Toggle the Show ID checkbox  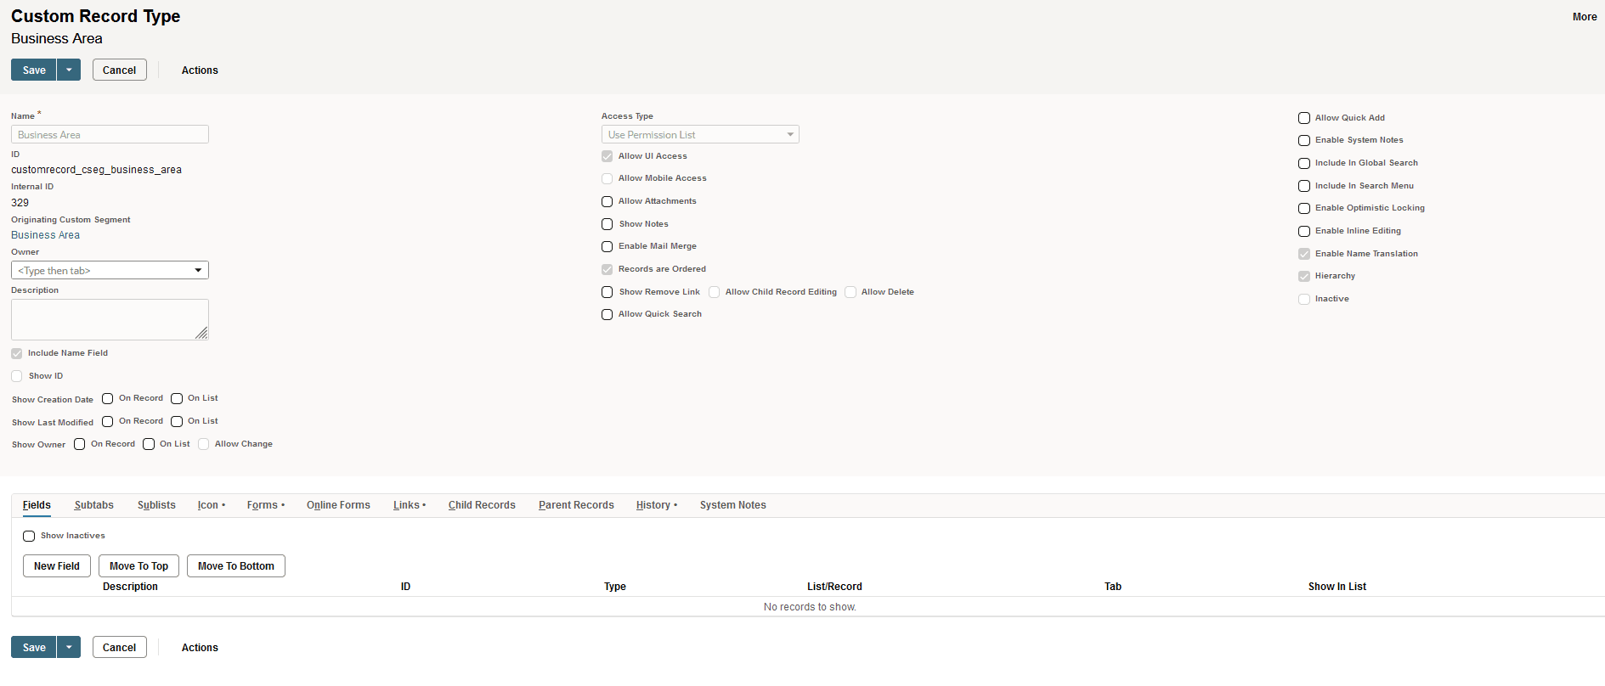17,376
